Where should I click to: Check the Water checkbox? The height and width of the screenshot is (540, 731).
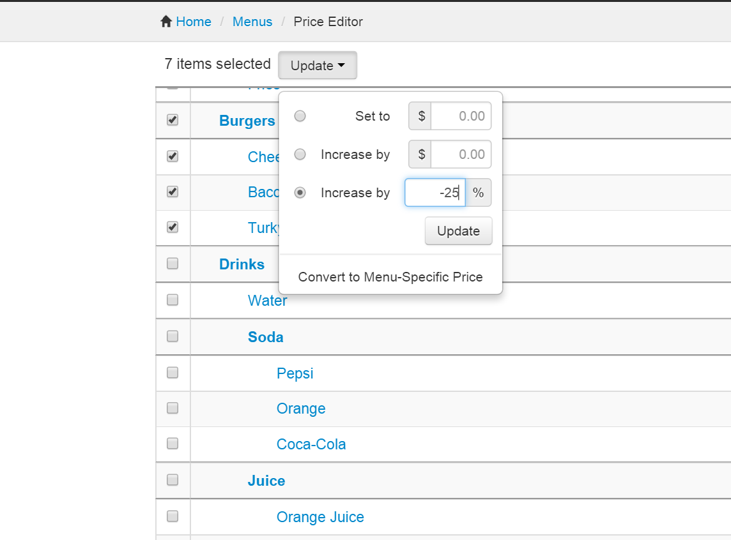173,300
